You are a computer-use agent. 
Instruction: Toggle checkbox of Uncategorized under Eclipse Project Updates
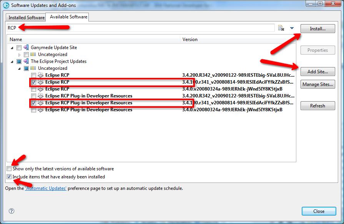pos(26,68)
